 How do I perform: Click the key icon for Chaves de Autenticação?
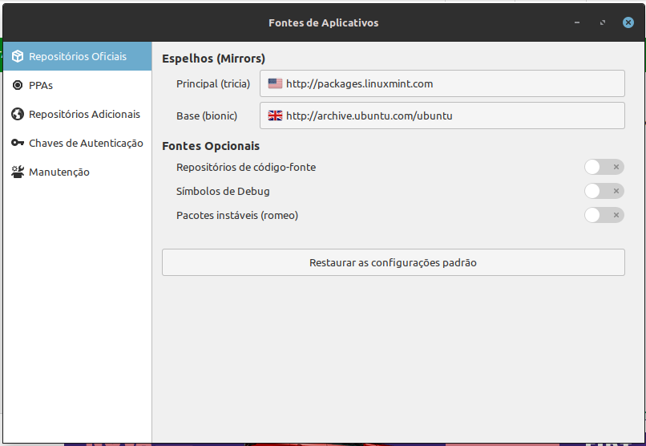pyautogui.click(x=18, y=143)
